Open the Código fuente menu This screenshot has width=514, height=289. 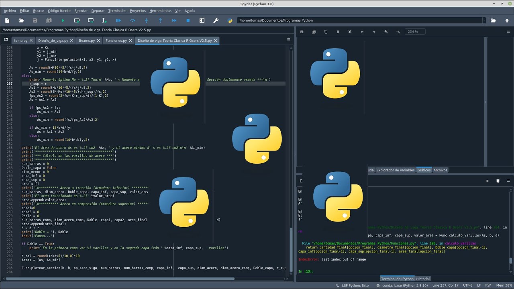pos(59,11)
